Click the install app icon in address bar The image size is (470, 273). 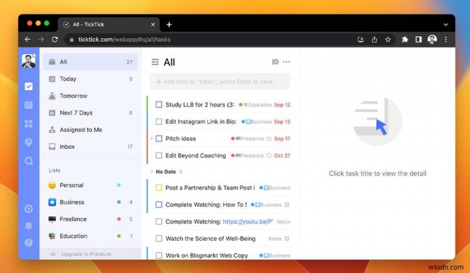click(361, 39)
